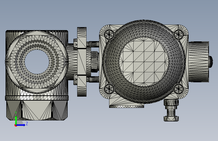The width and height of the screenshot is (218, 141).
Task: Select the ribbed band ring on the left housing
Action: (x=37, y=98)
